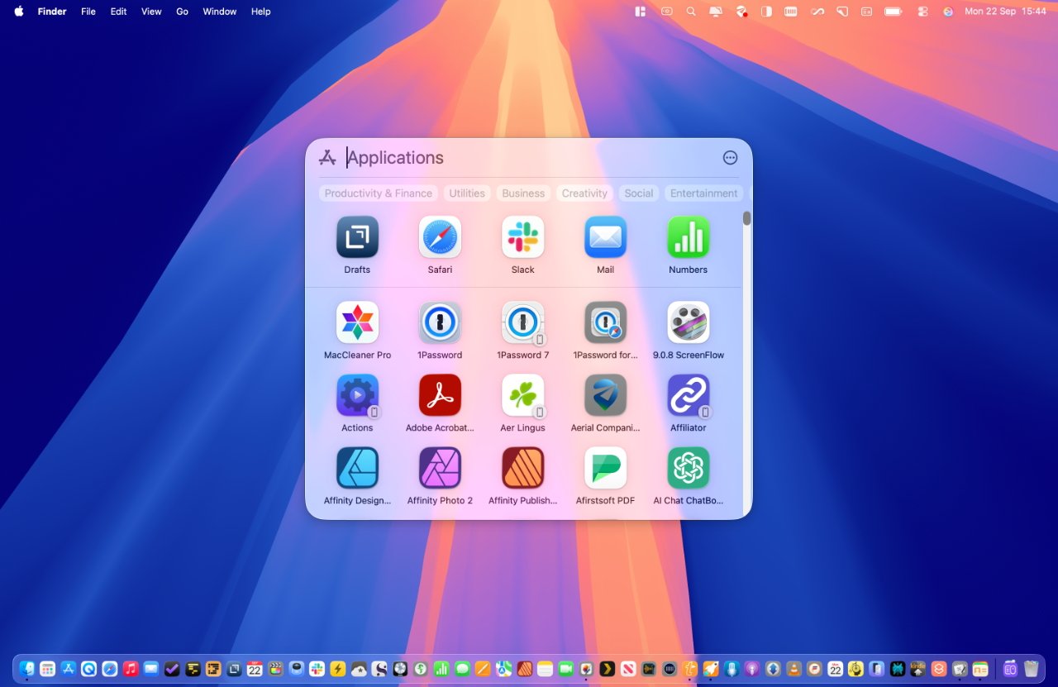The width and height of the screenshot is (1058, 687).
Task: Launch MacCleaner Pro
Action: [x=357, y=322]
